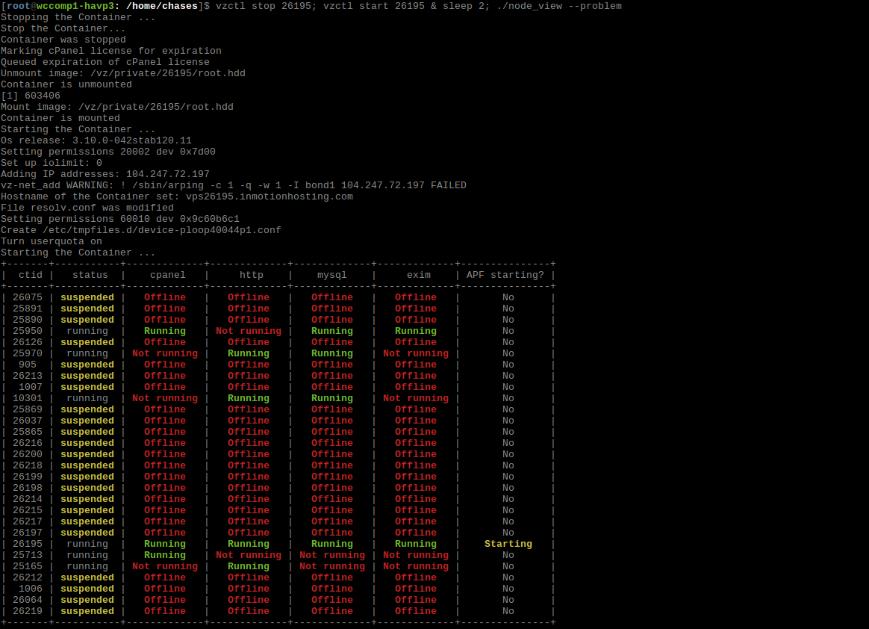Click "FAILED" in the arping warning

[449, 185]
